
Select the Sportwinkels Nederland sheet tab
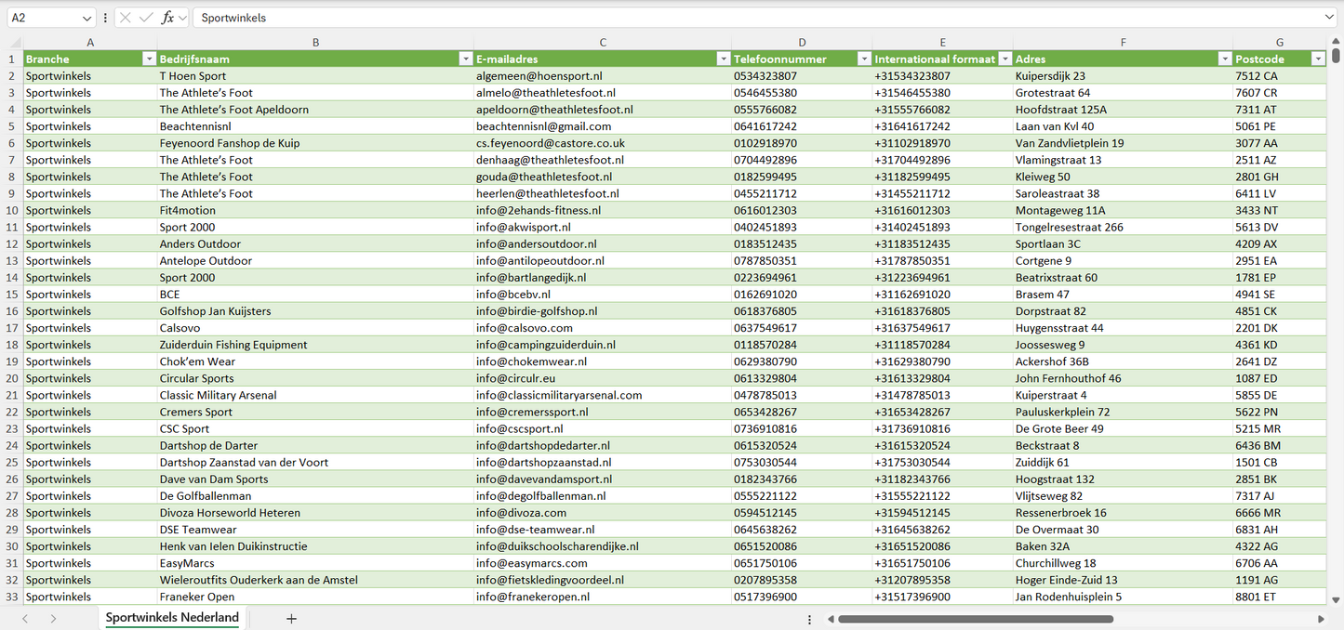coord(172,618)
